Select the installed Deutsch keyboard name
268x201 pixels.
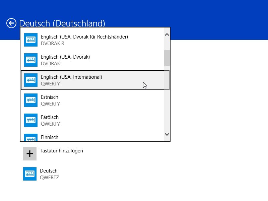49,171
